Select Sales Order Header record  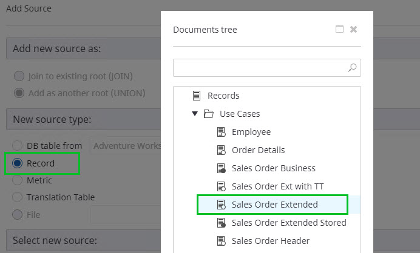pyautogui.click(x=270, y=241)
